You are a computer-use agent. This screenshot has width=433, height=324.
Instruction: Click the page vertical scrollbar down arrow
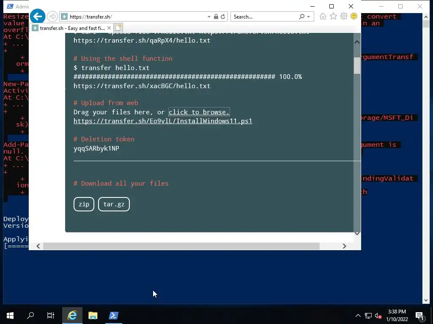[357, 233]
